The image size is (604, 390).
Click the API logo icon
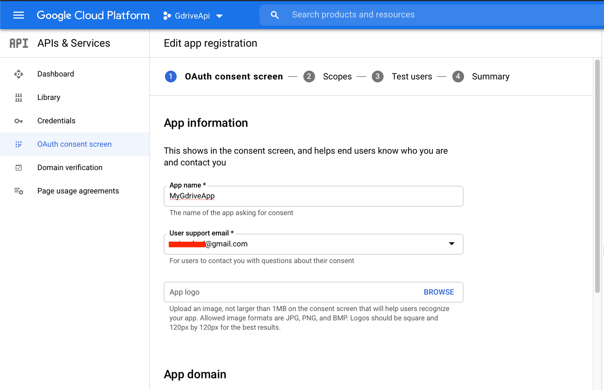point(19,43)
